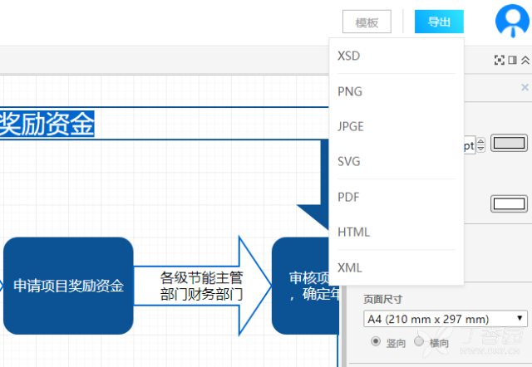The width and height of the screenshot is (532, 367).
Task: Select the 竖向 portrait radio button
Action: tap(376, 341)
